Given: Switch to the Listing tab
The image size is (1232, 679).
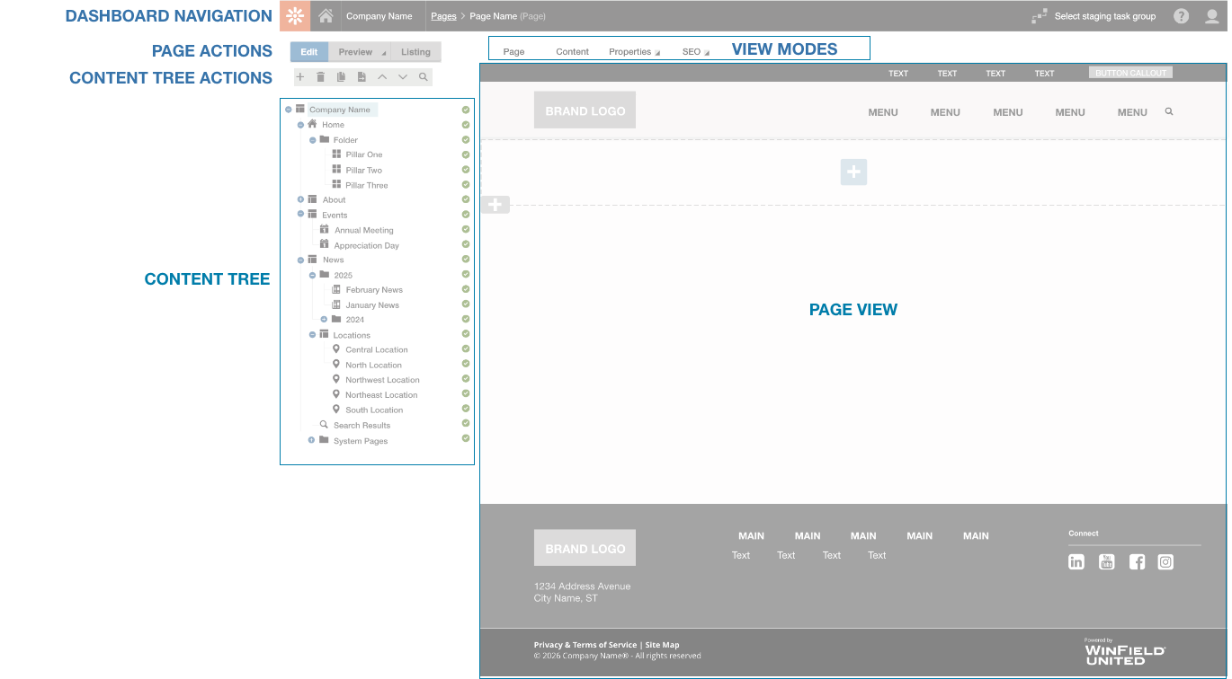Looking at the screenshot, I should pyautogui.click(x=415, y=52).
